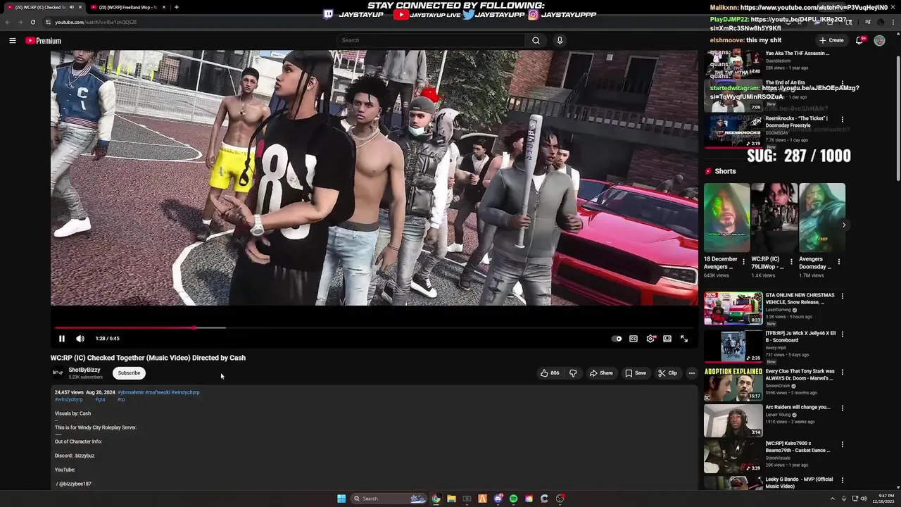Screen dimensions: 901x507
Task: Toggle the autoplay switch in the player
Action: coord(617,339)
